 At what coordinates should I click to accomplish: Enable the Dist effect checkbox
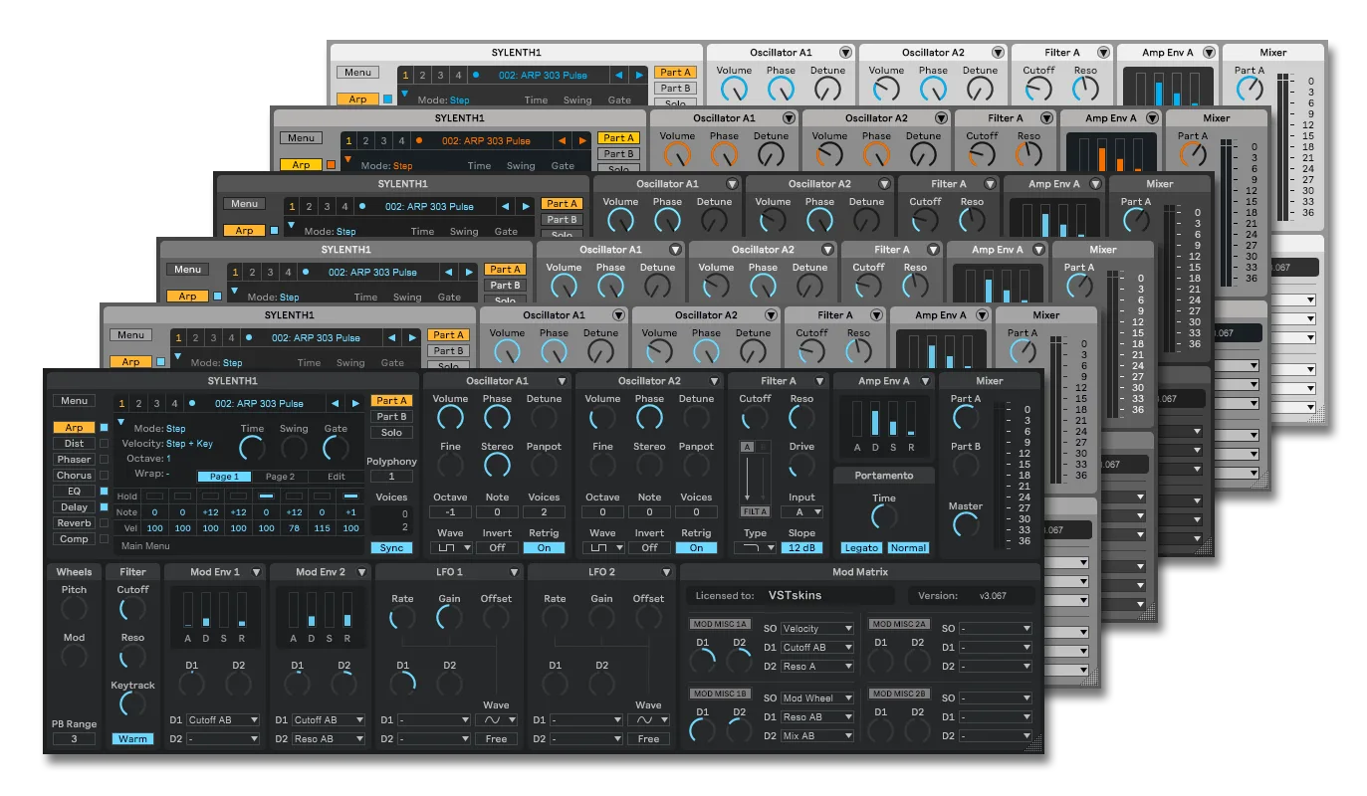click(104, 444)
